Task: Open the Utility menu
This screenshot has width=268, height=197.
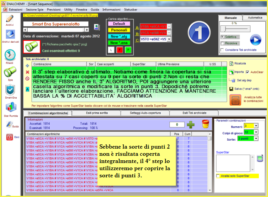Action: click(x=68, y=9)
